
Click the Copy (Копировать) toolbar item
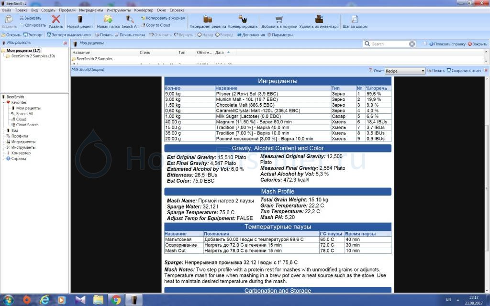33,25
